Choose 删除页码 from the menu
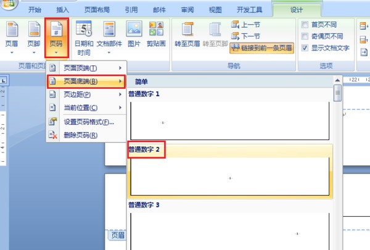 [80, 135]
